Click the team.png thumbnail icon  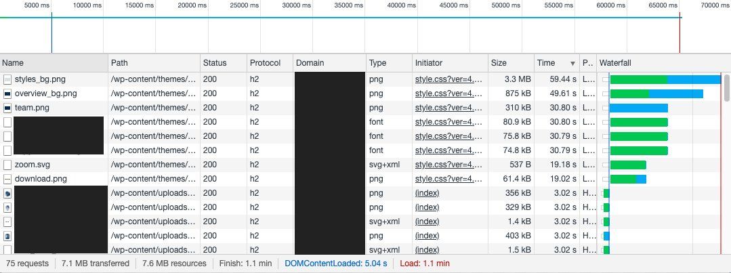(7, 108)
